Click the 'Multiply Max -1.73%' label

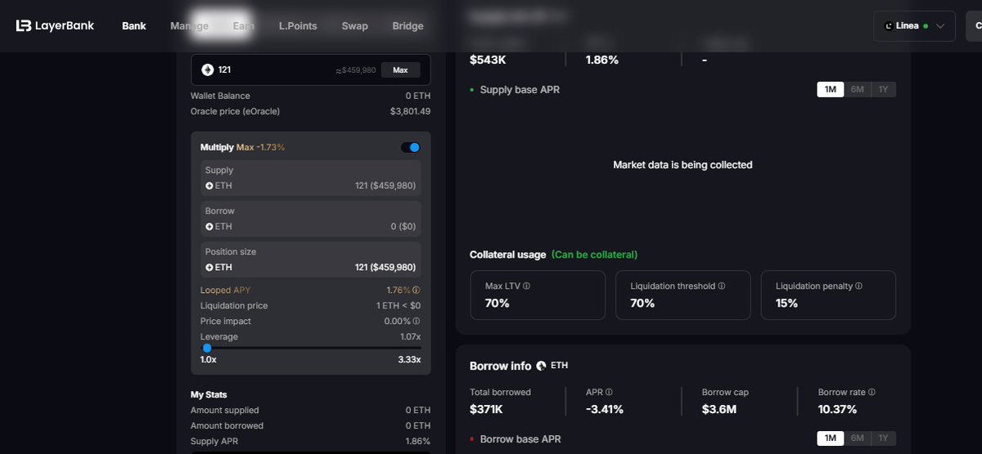[x=242, y=147]
